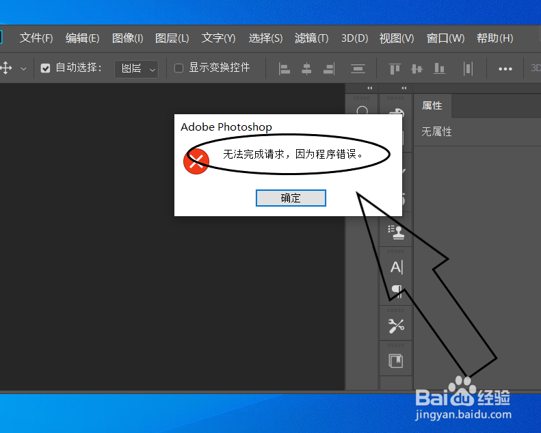541x433 pixels.
Task: Uncheck the 自动选择 checkbox
Action: [46, 68]
